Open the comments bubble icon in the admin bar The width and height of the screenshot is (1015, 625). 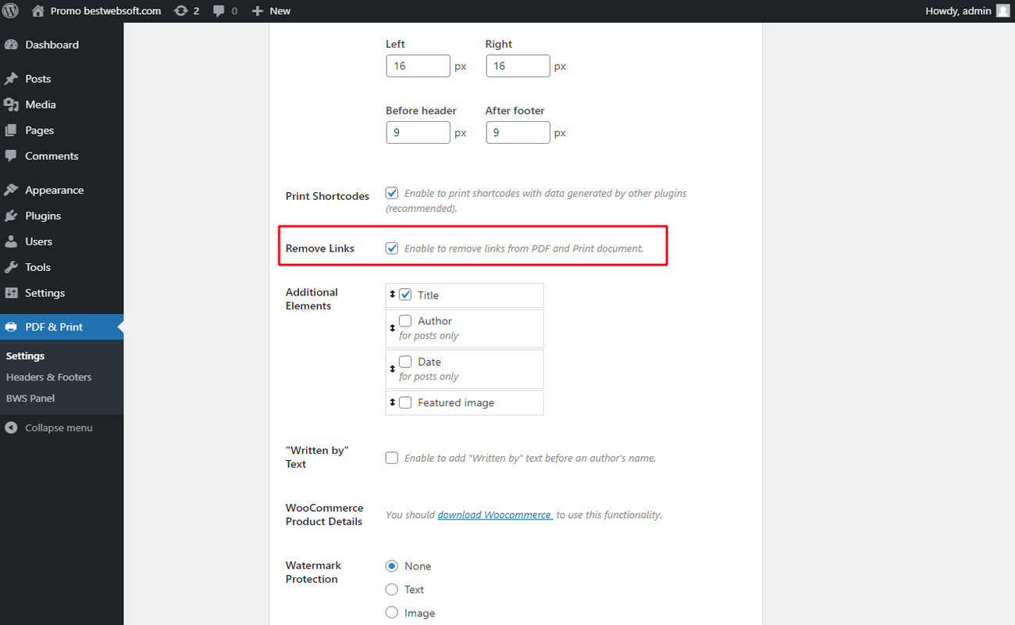pyautogui.click(x=219, y=11)
